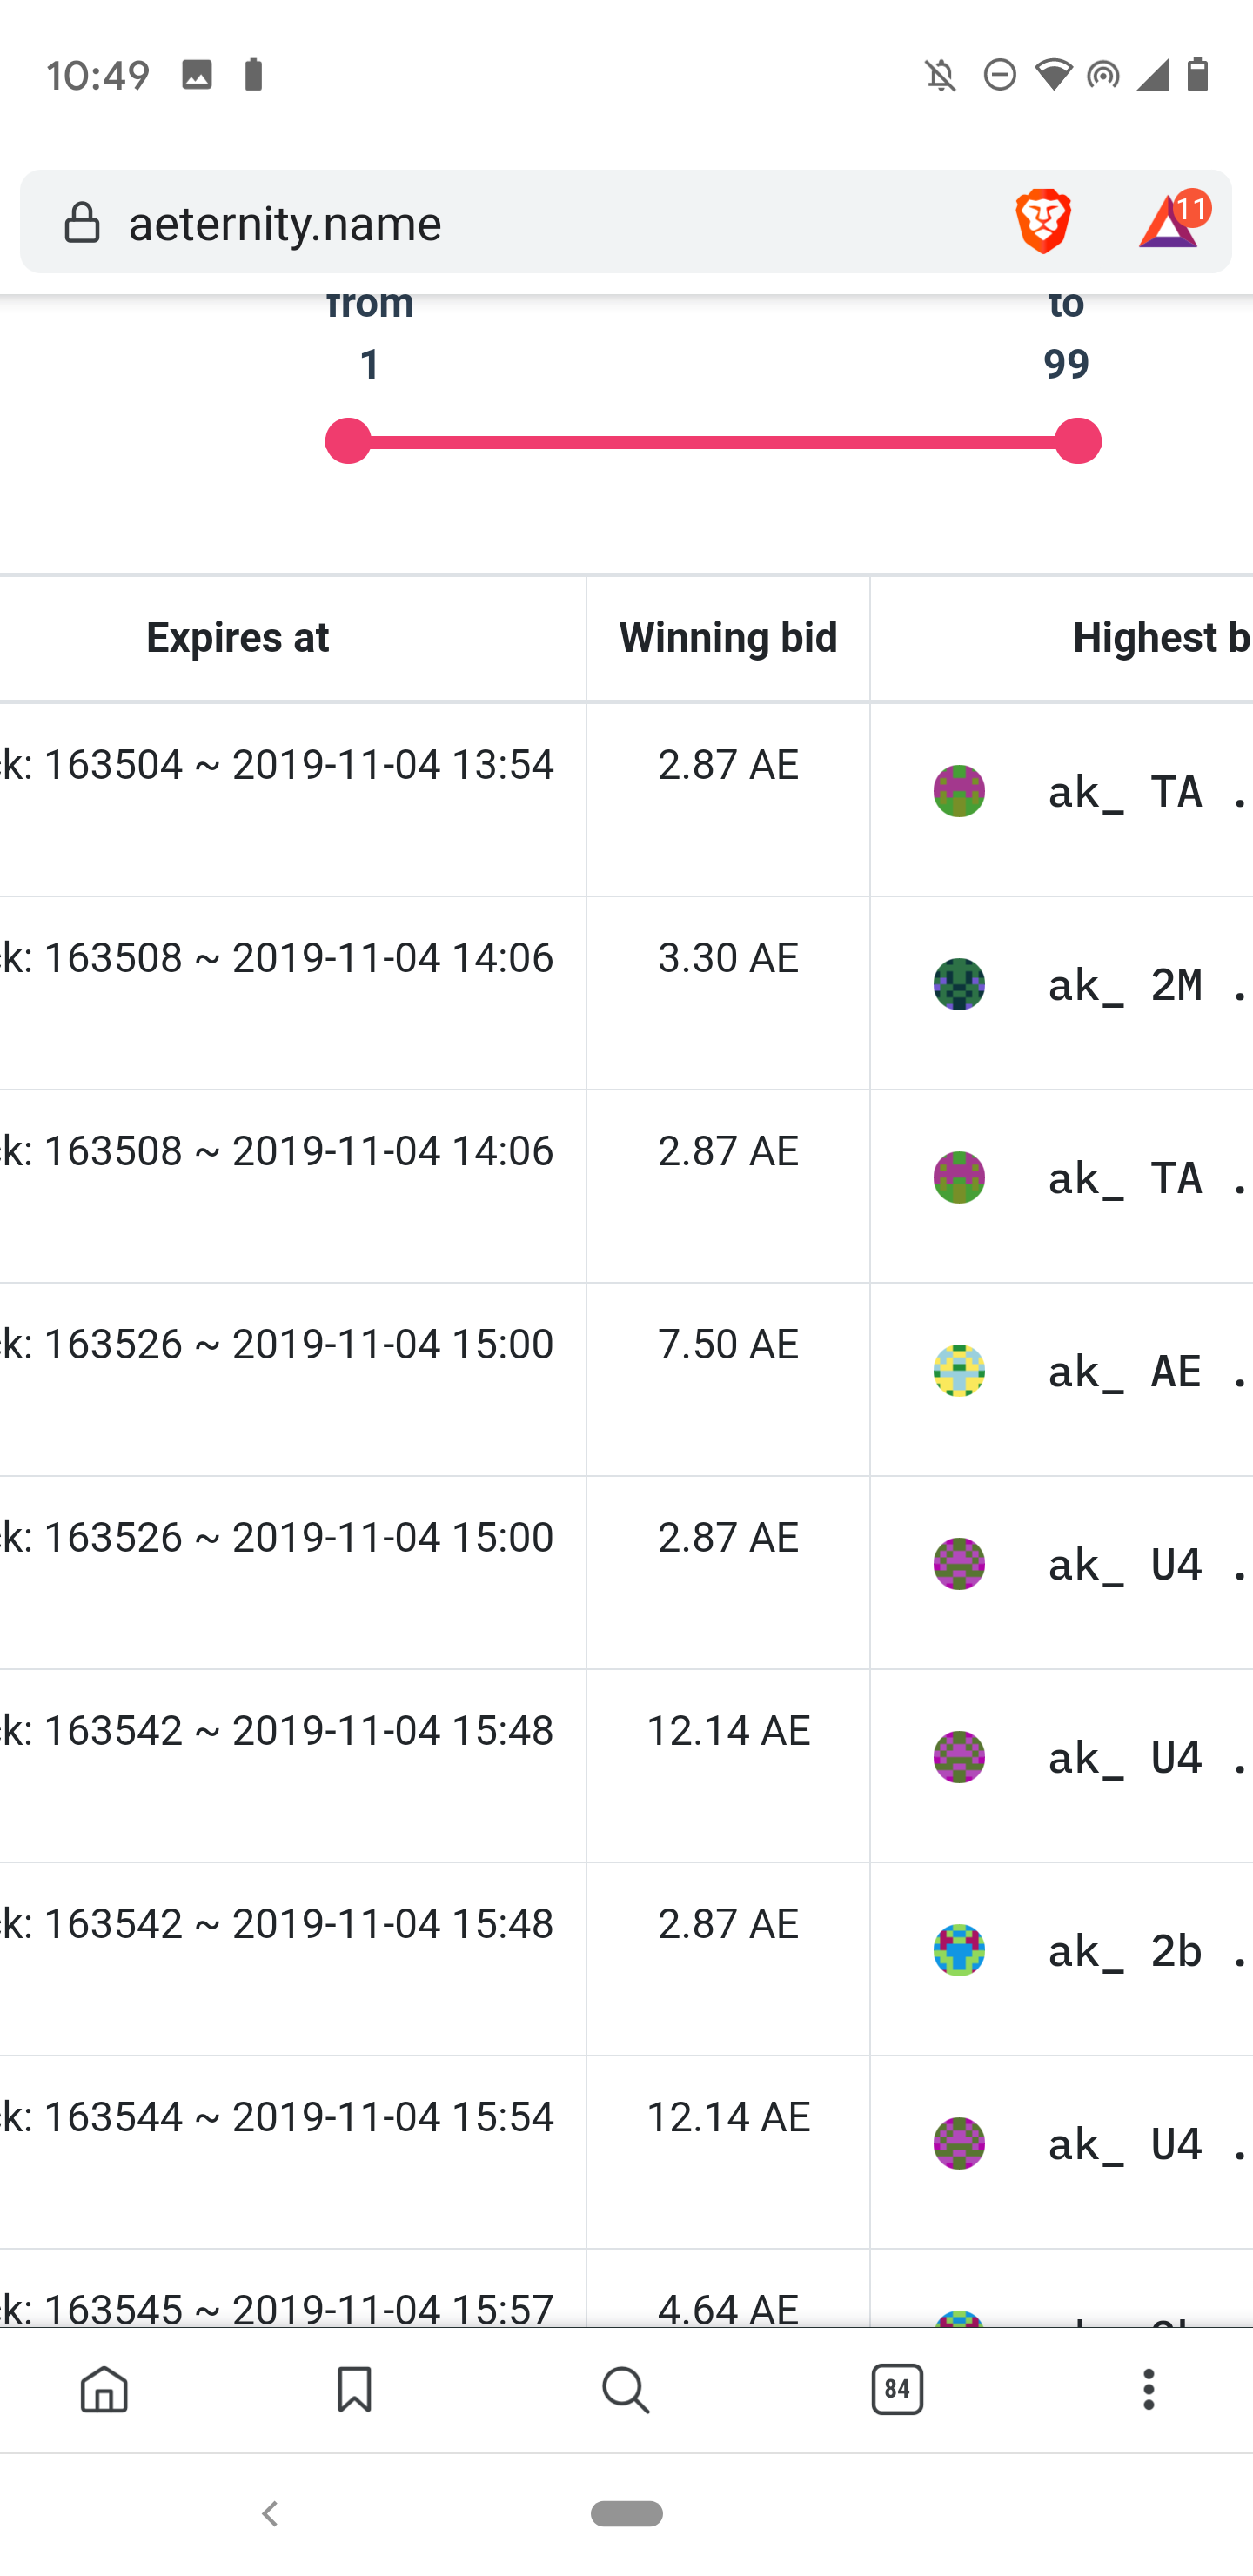
Task: Go to browser home via house icon
Action: 104,2390
